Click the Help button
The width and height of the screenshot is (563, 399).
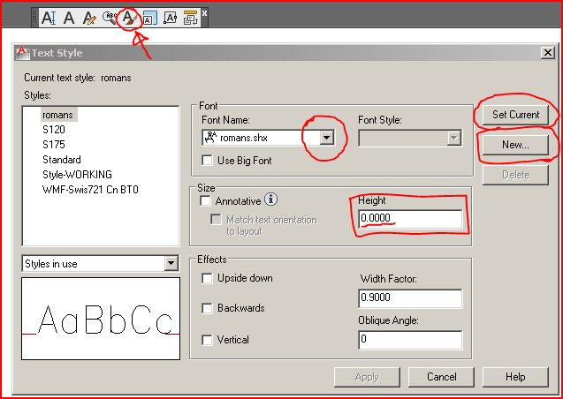pyautogui.click(x=515, y=377)
